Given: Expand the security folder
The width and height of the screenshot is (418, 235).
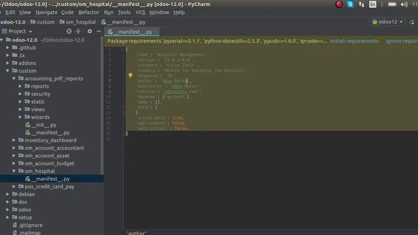Looking at the screenshot, I should click(20, 94).
